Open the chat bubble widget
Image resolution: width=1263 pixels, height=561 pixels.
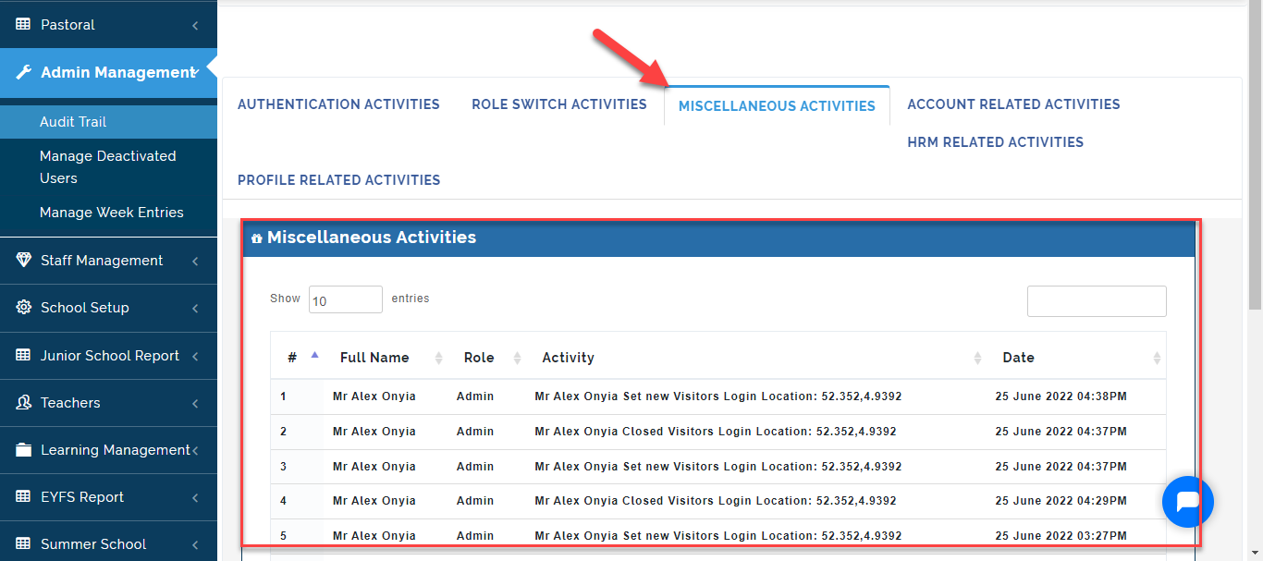(1188, 502)
